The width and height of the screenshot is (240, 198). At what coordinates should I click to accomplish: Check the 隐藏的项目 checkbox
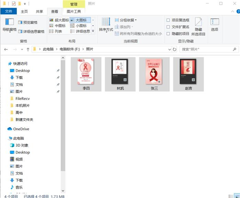[x=168, y=34]
